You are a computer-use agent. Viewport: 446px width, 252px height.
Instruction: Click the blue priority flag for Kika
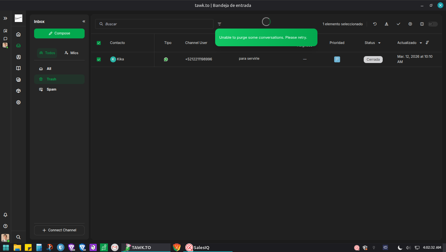(x=337, y=59)
